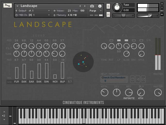166x125 pixels.
Task: Click the reload icon in help monitor
Action: pyautogui.click(x=132, y=79)
